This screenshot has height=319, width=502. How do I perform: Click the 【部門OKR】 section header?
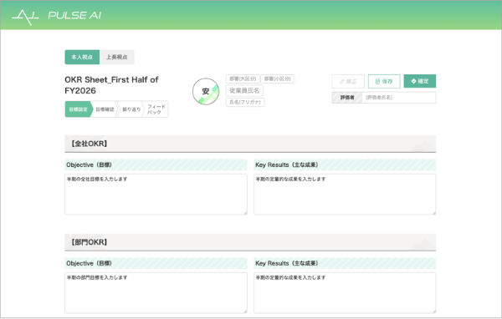(250, 242)
